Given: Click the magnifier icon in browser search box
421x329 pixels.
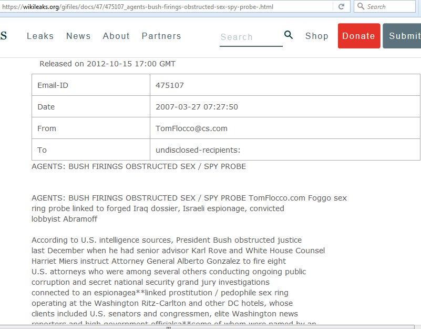Looking at the screenshot, I should (361, 6).
